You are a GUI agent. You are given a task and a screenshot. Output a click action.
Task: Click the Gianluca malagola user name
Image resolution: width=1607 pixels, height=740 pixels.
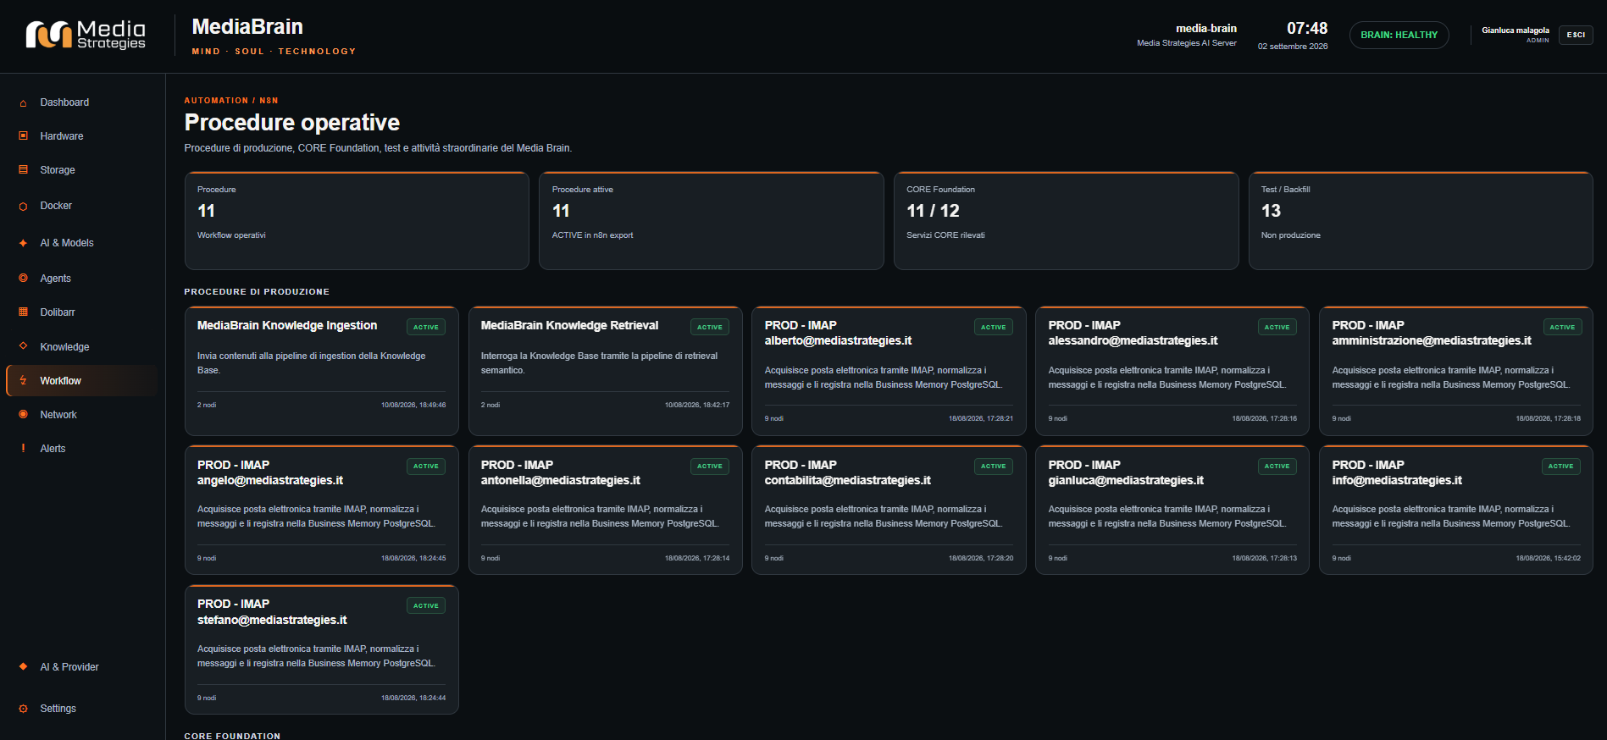click(1515, 30)
